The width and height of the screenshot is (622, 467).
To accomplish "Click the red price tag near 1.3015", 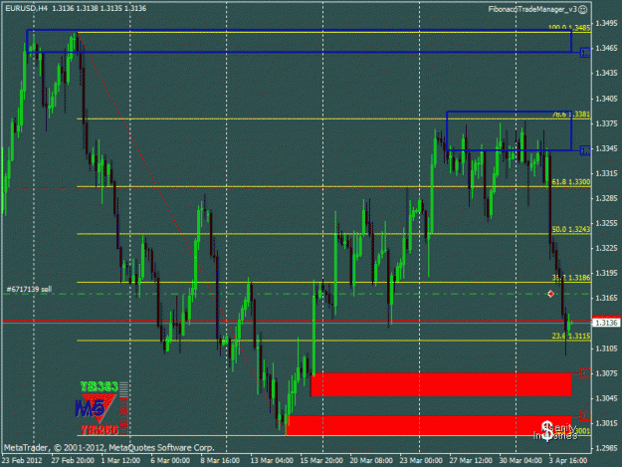I will (x=585, y=416).
